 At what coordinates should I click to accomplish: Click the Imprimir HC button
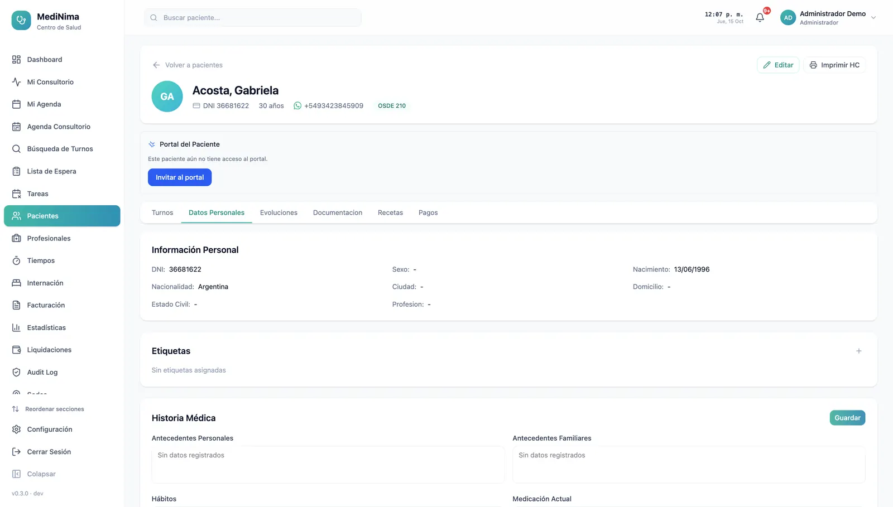click(834, 65)
